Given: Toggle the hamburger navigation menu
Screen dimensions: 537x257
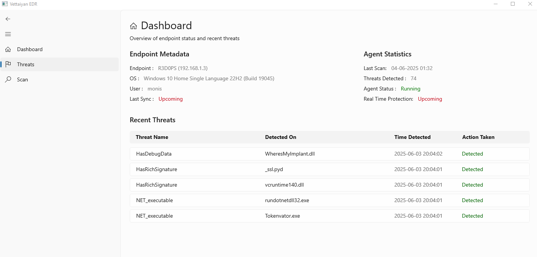Looking at the screenshot, I should [x=8, y=34].
